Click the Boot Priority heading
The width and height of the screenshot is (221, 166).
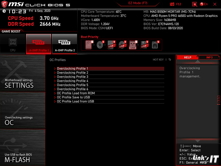90,37
